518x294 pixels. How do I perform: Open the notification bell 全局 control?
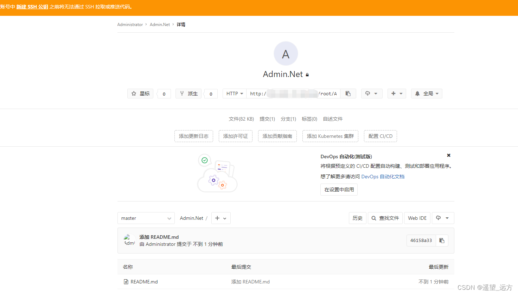pos(426,93)
